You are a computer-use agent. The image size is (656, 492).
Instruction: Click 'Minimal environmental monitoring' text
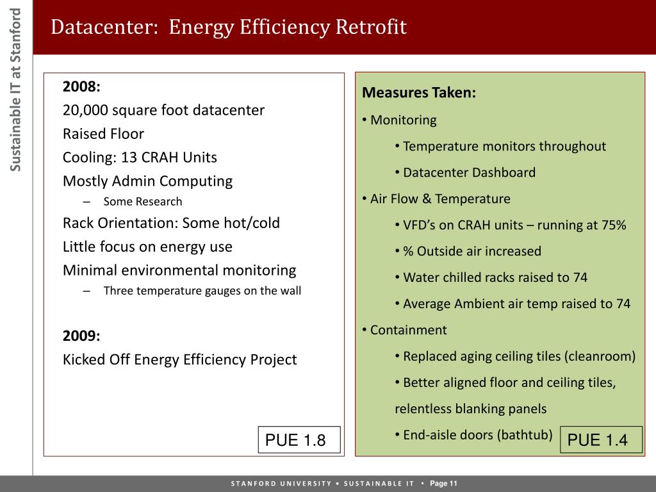[x=179, y=270]
